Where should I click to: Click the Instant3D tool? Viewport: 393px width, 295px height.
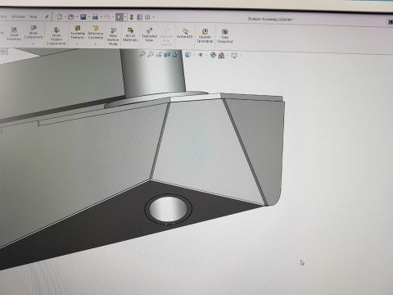185,33
